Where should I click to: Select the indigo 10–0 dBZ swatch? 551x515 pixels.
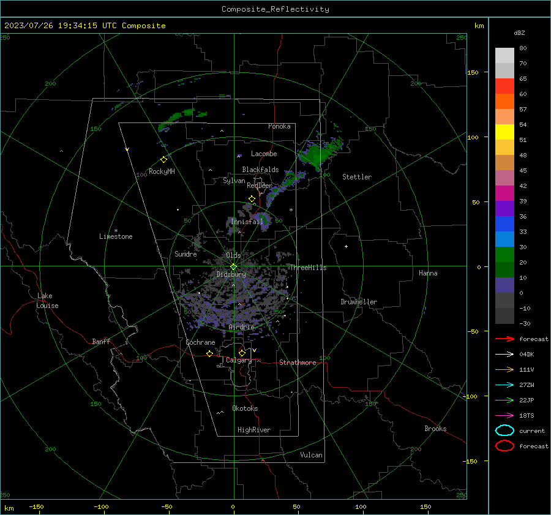[x=504, y=285]
